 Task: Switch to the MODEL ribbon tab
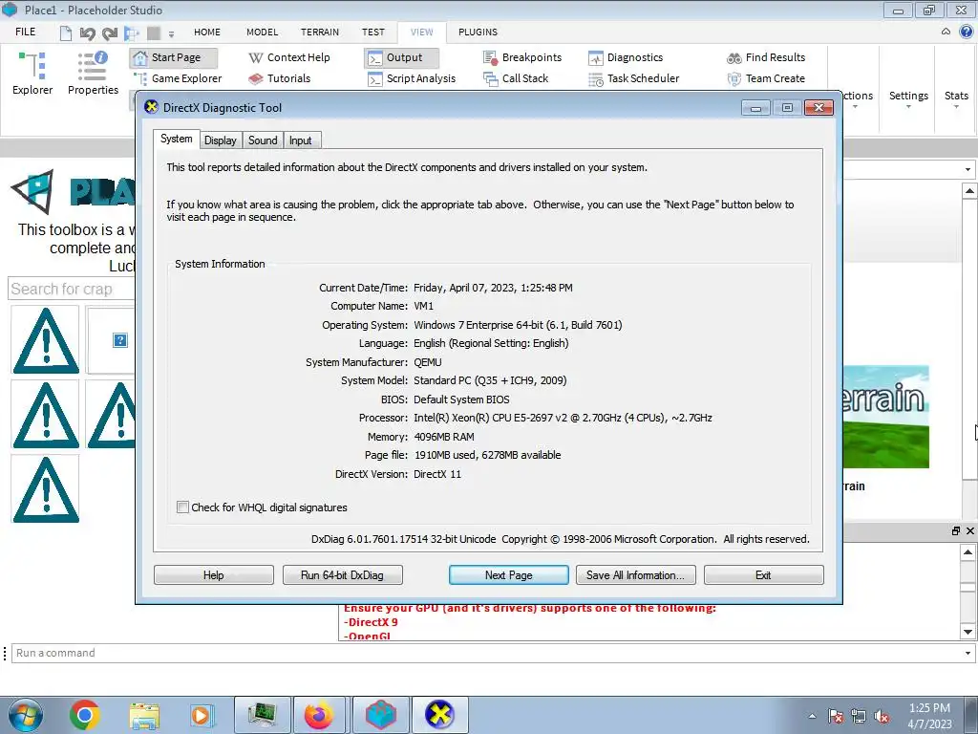(x=262, y=32)
